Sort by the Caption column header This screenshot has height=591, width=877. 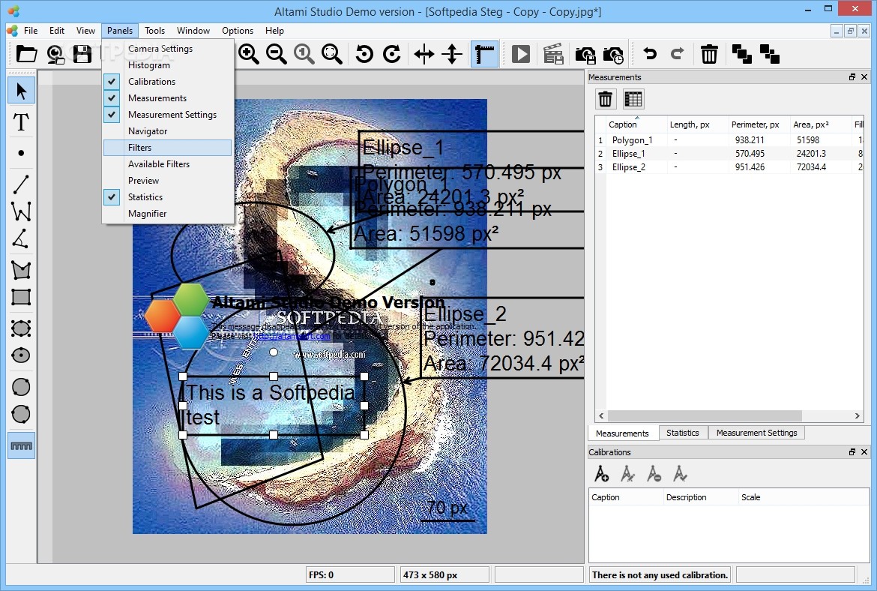[636, 124]
